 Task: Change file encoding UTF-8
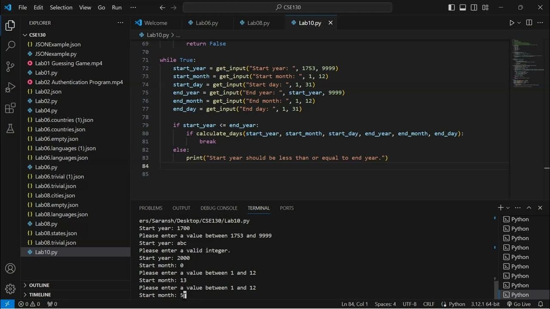click(x=410, y=304)
